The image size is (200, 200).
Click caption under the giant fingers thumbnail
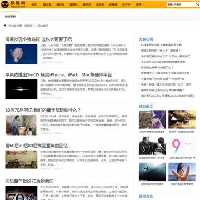coord(182,184)
